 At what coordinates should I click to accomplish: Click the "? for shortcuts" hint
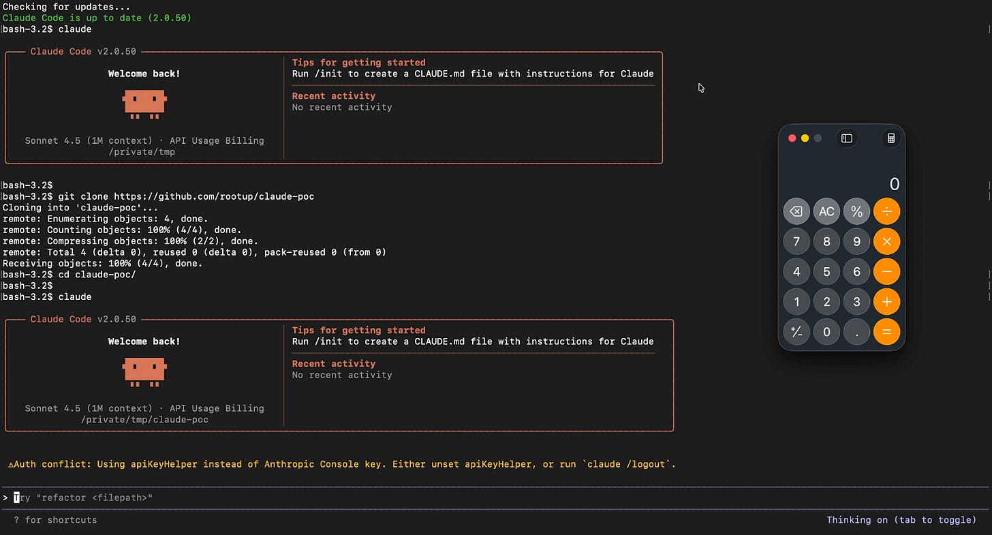click(x=55, y=520)
